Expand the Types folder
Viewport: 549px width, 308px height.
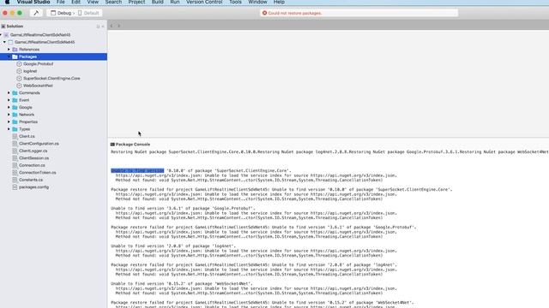click(9, 129)
